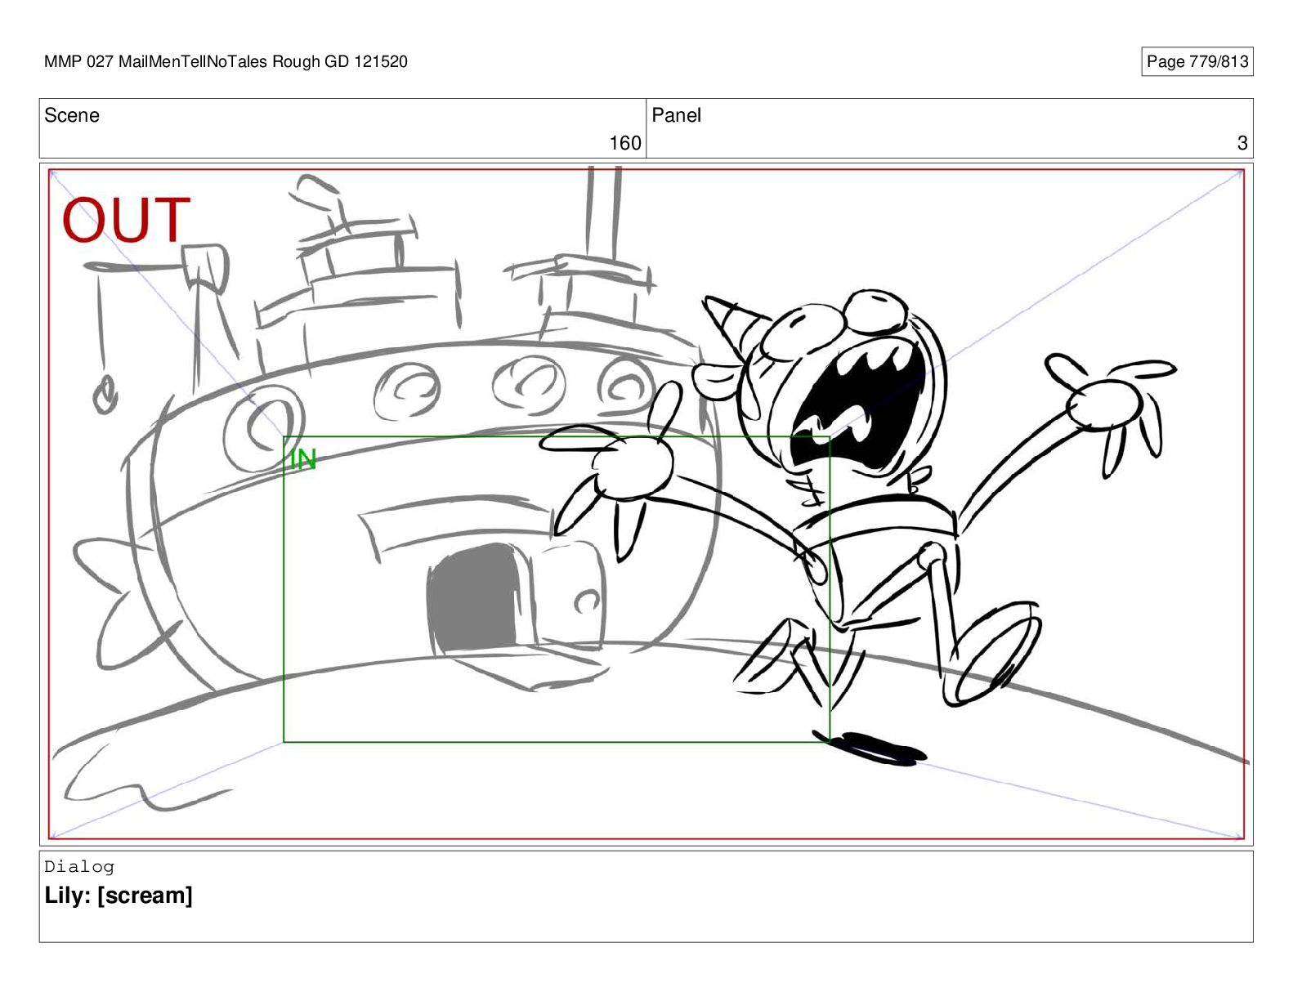
Task: Click the green 'IN' camera label
Action: (303, 459)
